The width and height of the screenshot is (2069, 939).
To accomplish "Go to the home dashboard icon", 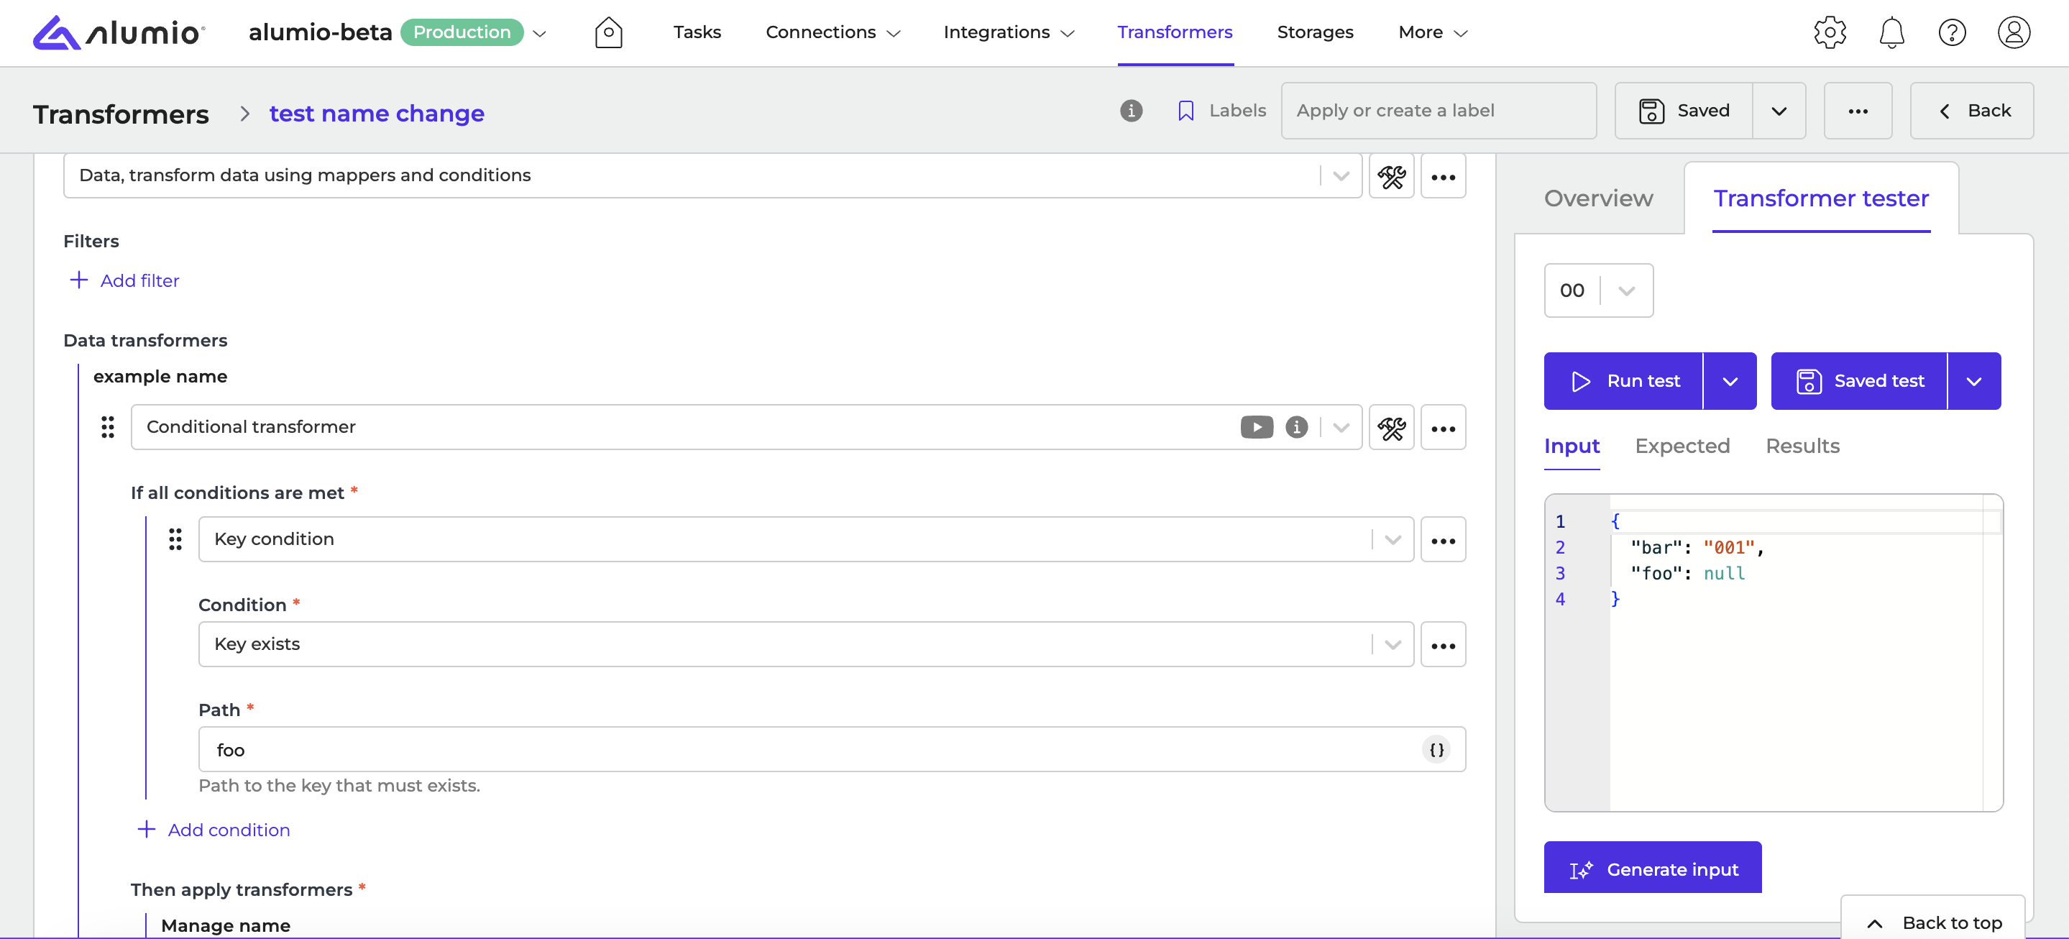I will click(x=608, y=33).
